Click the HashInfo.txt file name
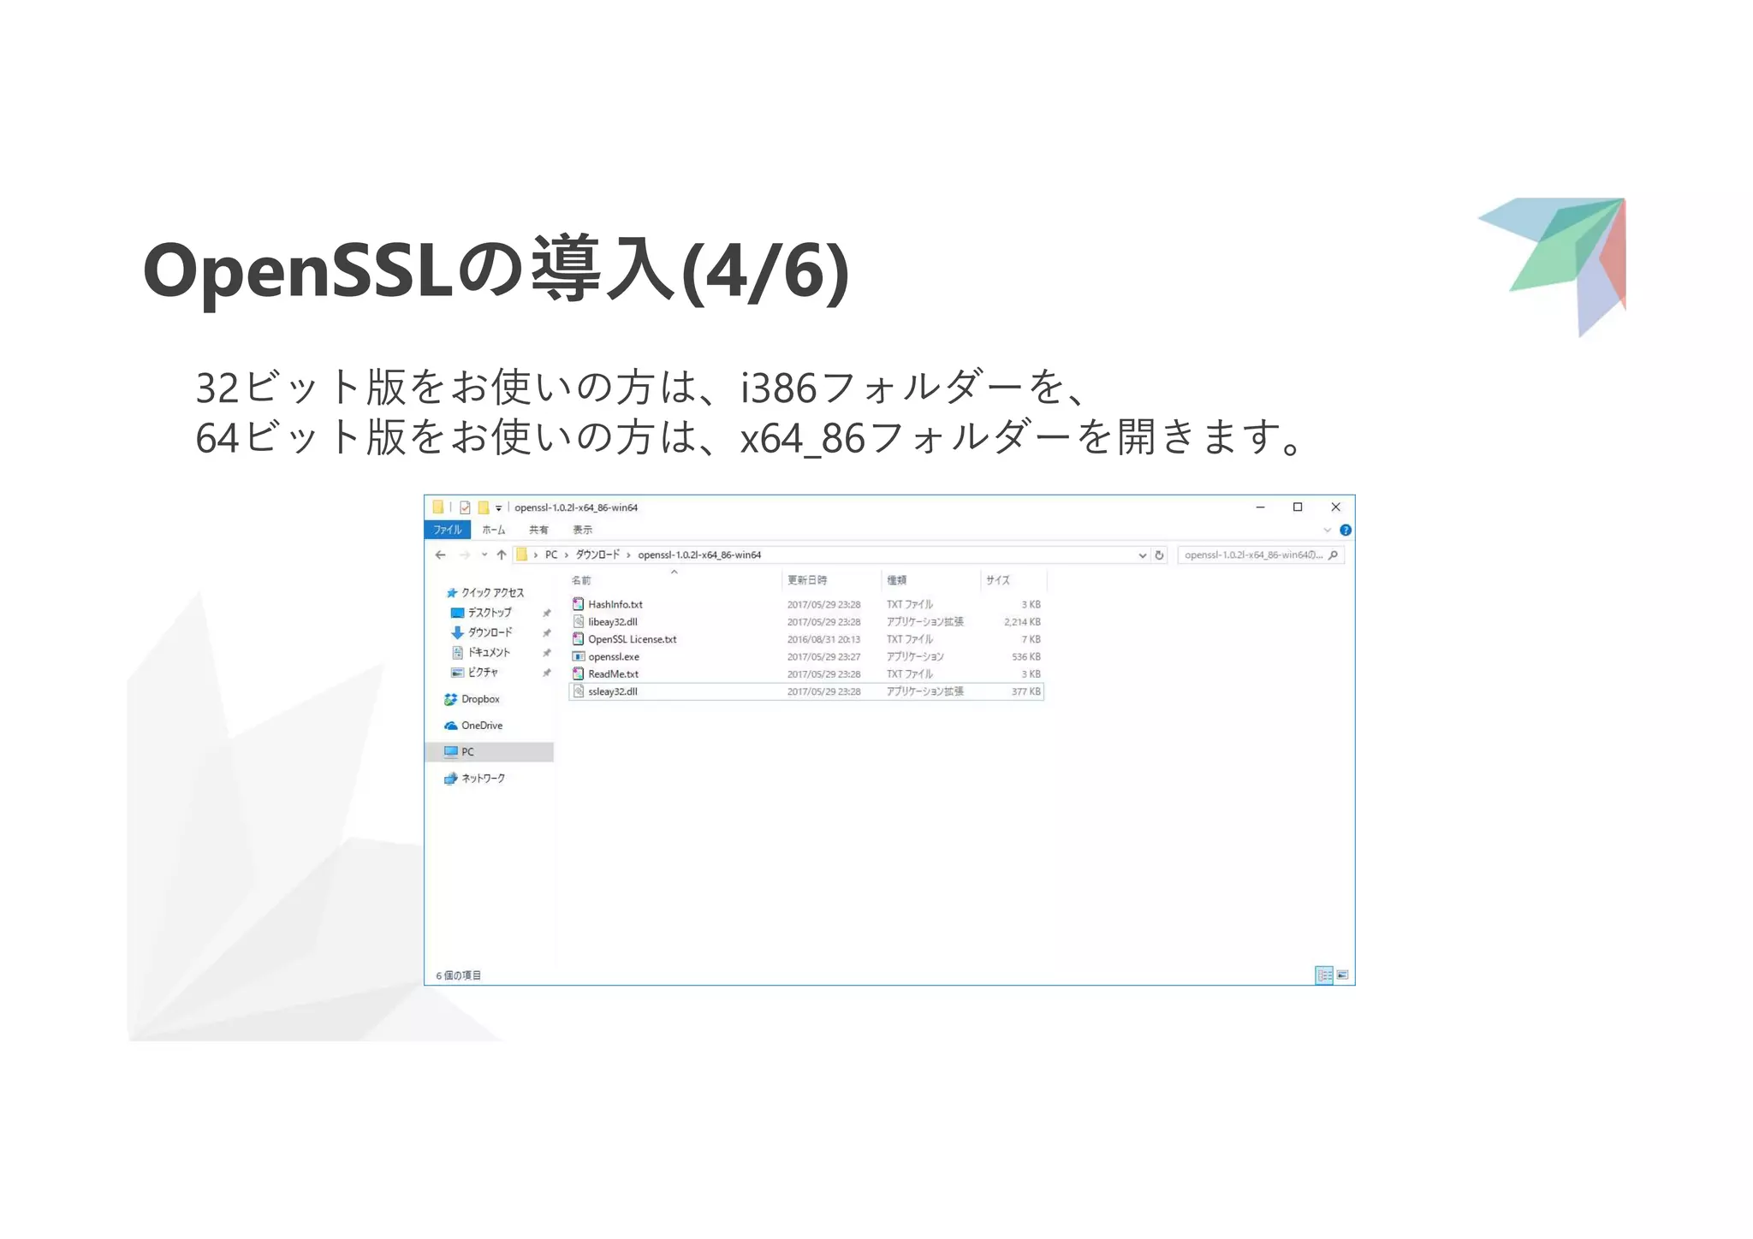The height and width of the screenshot is (1239, 1753). tap(615, 604)
